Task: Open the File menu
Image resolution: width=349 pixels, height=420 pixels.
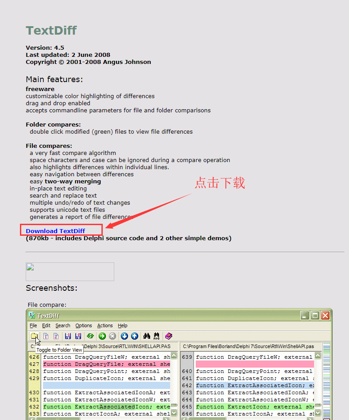Action: [x=33, y=325]
